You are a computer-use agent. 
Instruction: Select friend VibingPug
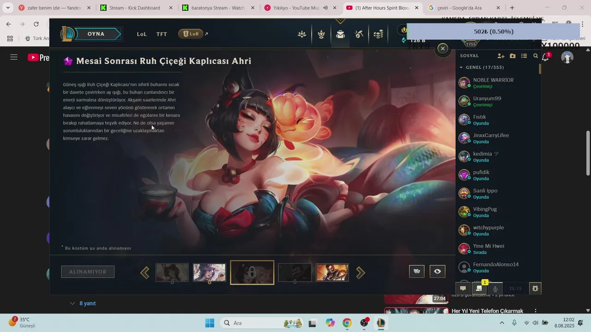pos(498,212)
